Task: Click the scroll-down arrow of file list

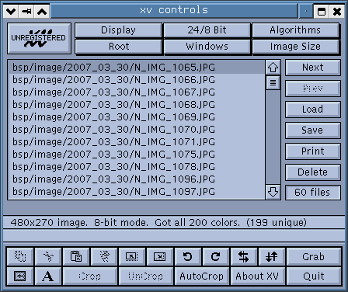Action: (x=273, y=192)
